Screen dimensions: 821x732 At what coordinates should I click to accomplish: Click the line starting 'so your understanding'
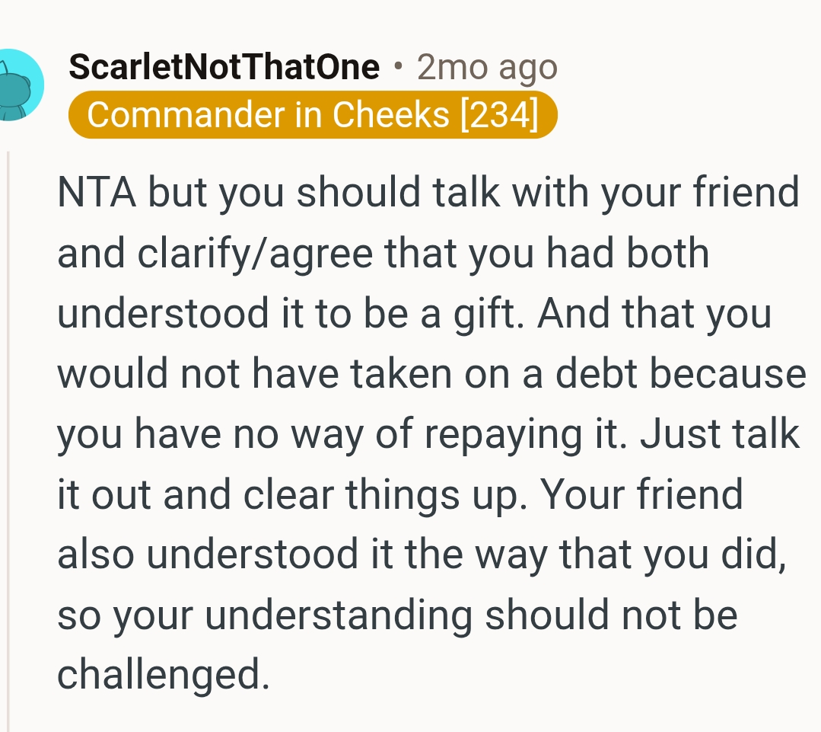pos(396,614)
